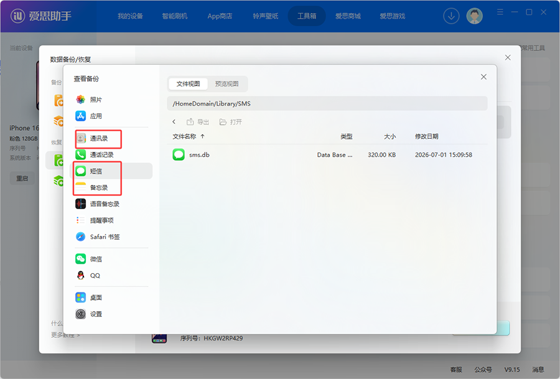Click the 导出 export toolbar button
The width and height of the screenshot is (560, 379).
(198, 122)
